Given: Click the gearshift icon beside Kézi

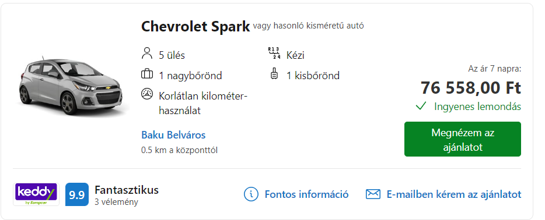Looking at the screenshot, I should coord(274,54).
